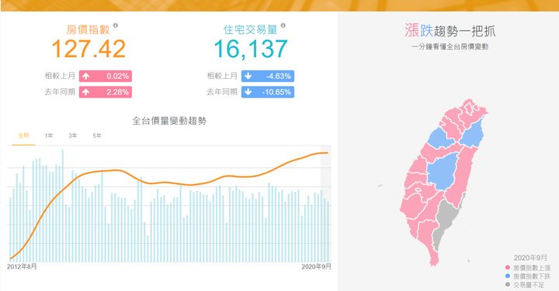Click info icon beside 住宅交易量
Screen dimensions: 559x291
click(283, 26)
